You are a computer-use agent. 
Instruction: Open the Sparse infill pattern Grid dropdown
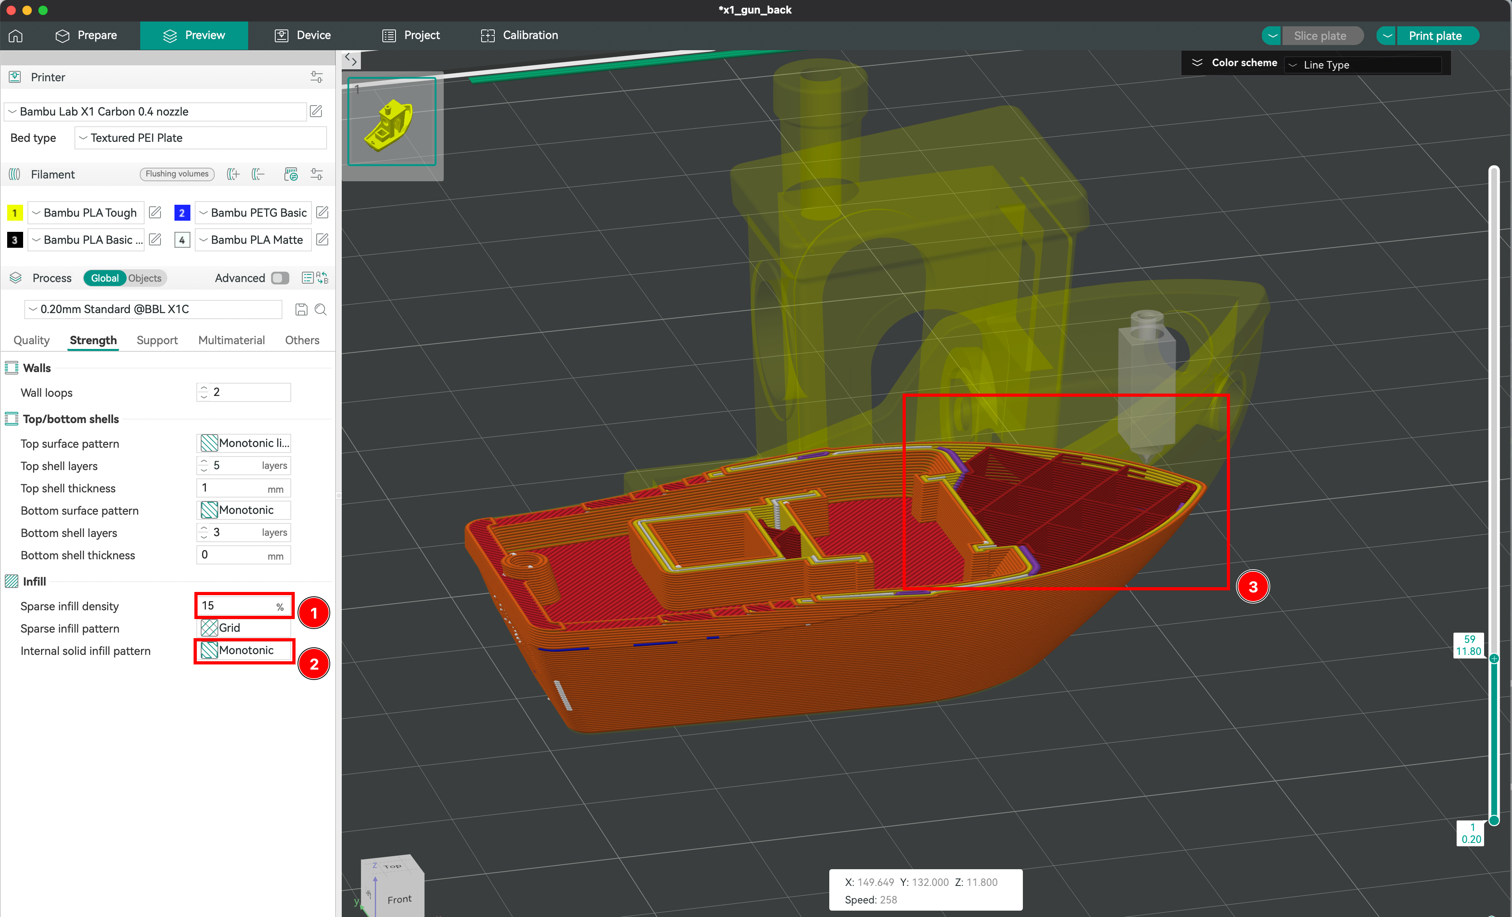point(244,628)
